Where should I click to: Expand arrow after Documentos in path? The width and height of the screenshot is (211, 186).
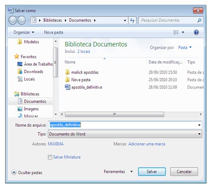click(95, 21)
